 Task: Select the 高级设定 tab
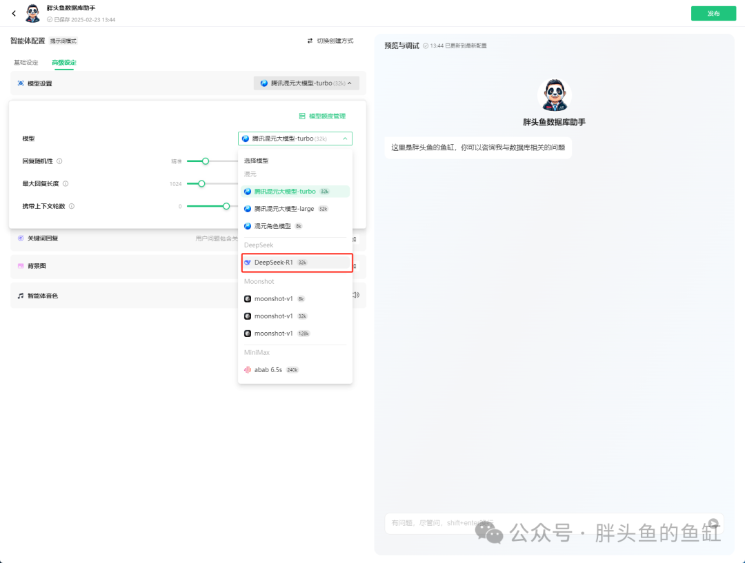click(63, 62)
